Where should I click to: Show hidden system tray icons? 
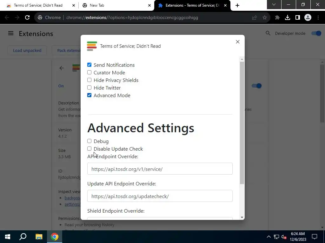coord(269,237)
